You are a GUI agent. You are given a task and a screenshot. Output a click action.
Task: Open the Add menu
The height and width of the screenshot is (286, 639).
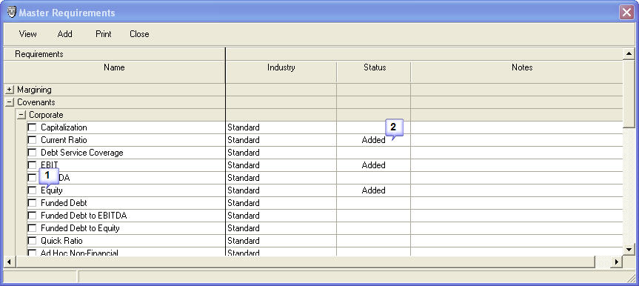(x=65, y=34)
